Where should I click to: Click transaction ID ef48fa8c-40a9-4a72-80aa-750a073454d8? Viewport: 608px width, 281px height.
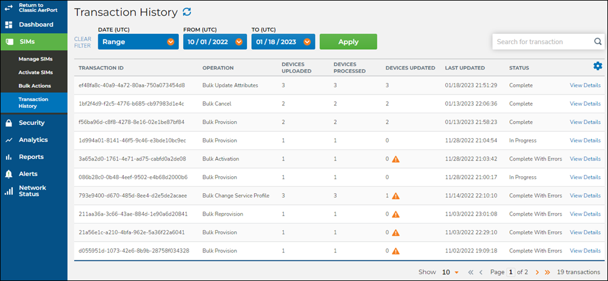(132, 85)
